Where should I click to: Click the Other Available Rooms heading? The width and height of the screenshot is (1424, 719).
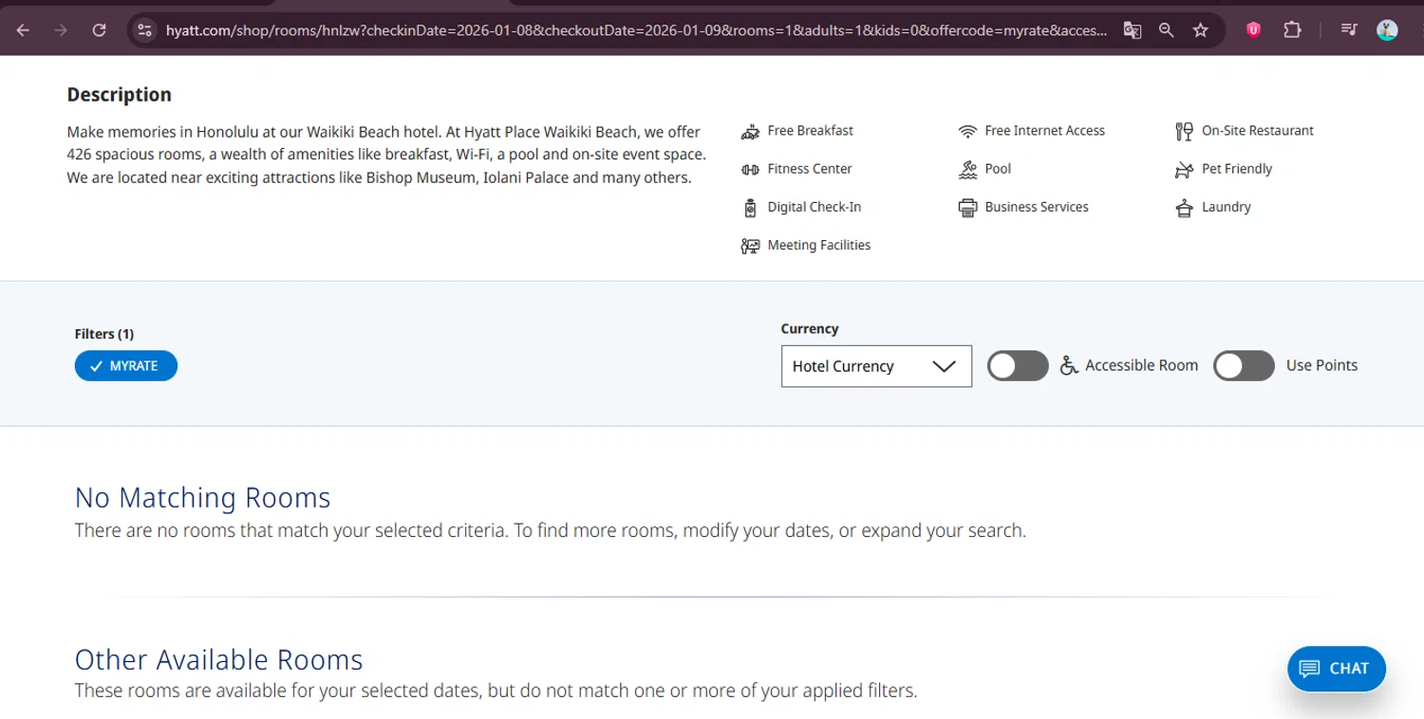219,659
